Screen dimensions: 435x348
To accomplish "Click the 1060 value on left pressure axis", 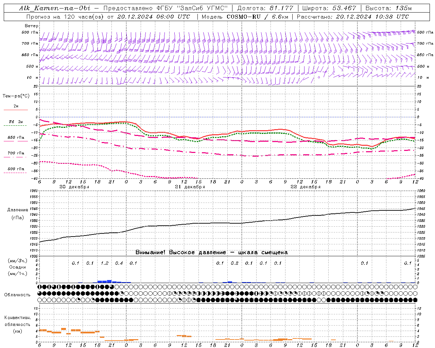I will 34,191.
